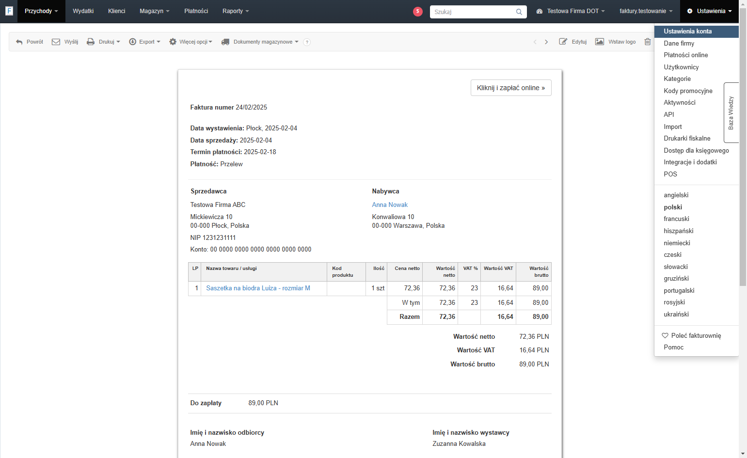Open the notifications badge showing 5
Image resolution: width=747 pixels, height=458 pixels.
[x=418, y=11]
